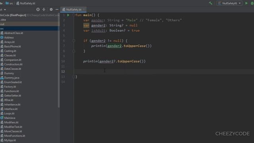The image size is (254, 143).
Task: Click line number 14 in the gutter
Action: tap(63, 82)
